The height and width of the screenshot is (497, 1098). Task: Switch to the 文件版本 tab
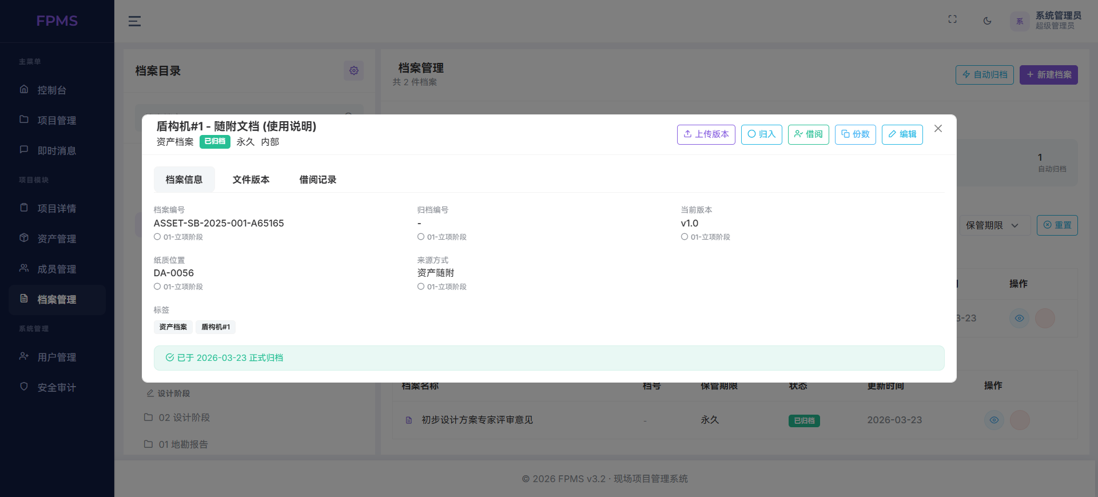(250, 180)
